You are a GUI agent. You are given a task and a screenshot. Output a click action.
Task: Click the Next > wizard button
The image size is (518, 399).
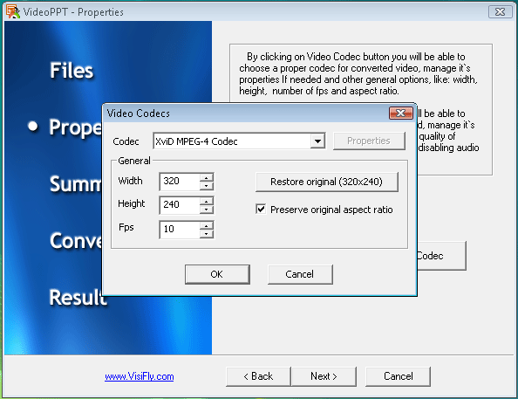coord(324,376)
